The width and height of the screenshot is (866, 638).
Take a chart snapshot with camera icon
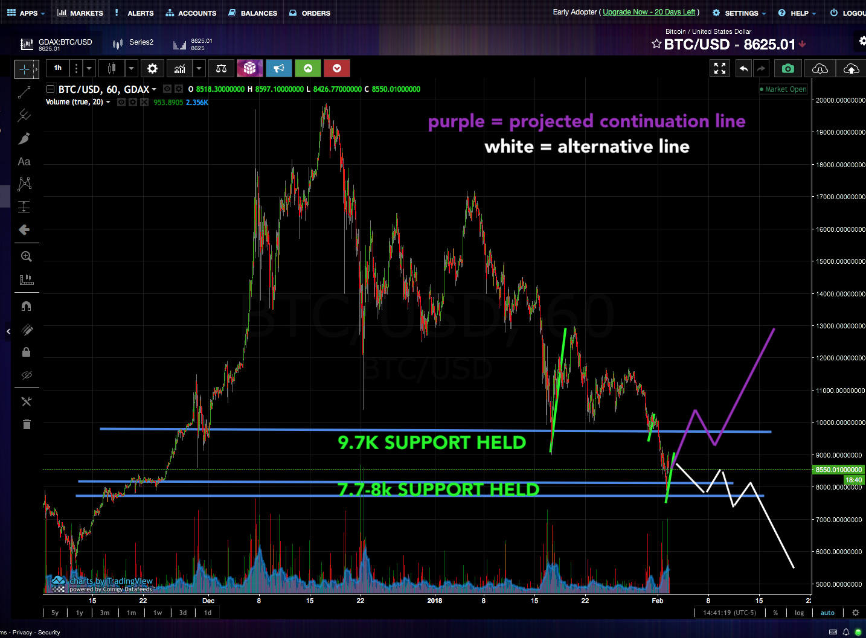tap(788, 69)
